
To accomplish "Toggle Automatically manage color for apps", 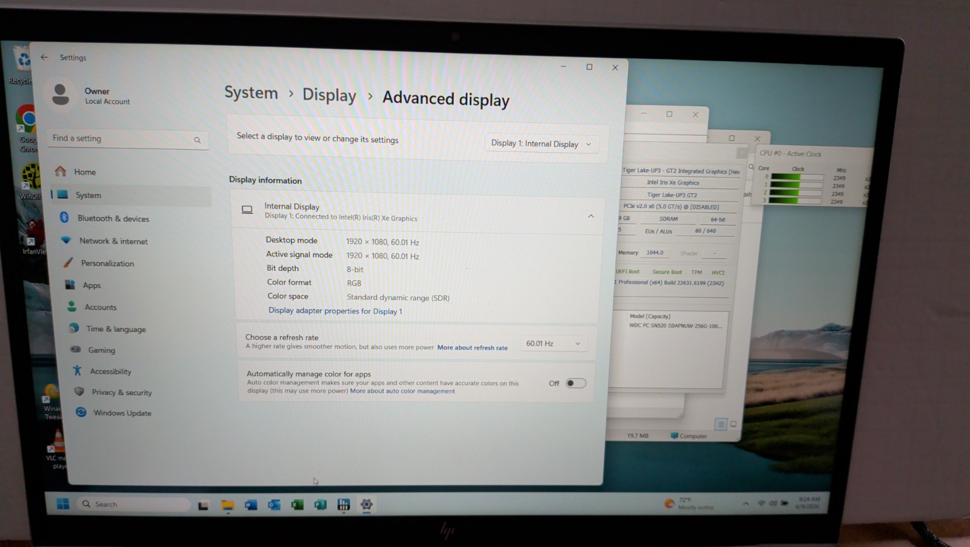I will point(575,383).
